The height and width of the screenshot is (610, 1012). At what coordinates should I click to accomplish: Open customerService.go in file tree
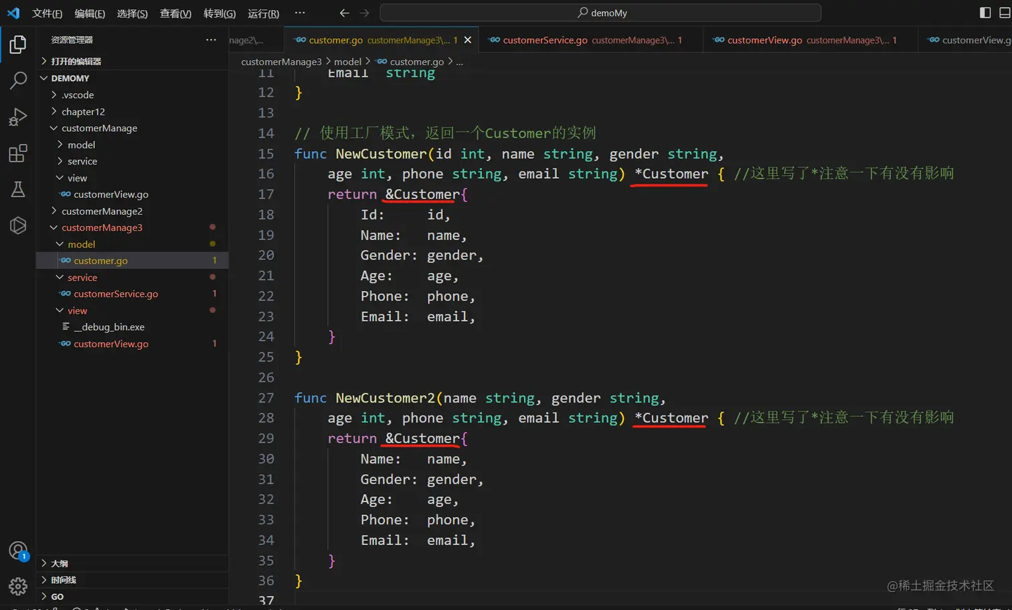pyautogui.click(x=116, y=294)
